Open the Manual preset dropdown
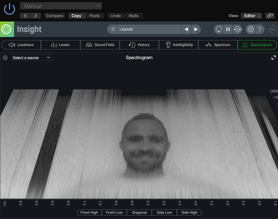Image resolution: width=278 pixels, height=219 pixels. tap(61, 6)
